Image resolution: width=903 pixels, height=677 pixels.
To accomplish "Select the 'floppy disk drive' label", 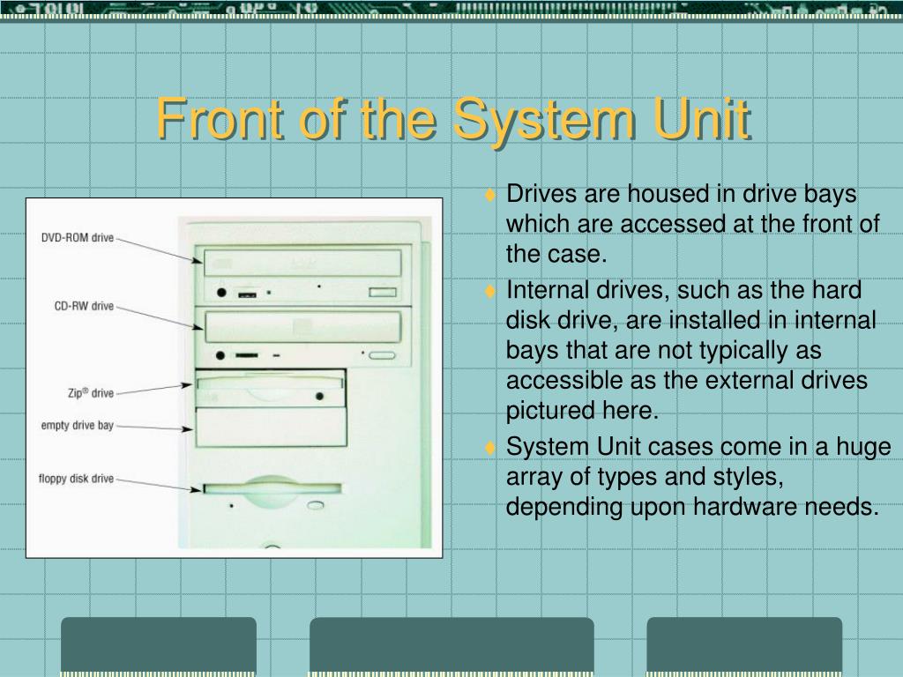I will pyautogui.click(x=76, y=479).
